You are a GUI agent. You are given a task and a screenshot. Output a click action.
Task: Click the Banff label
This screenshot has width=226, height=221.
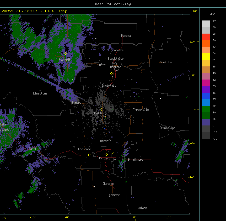tap(33, 149)
